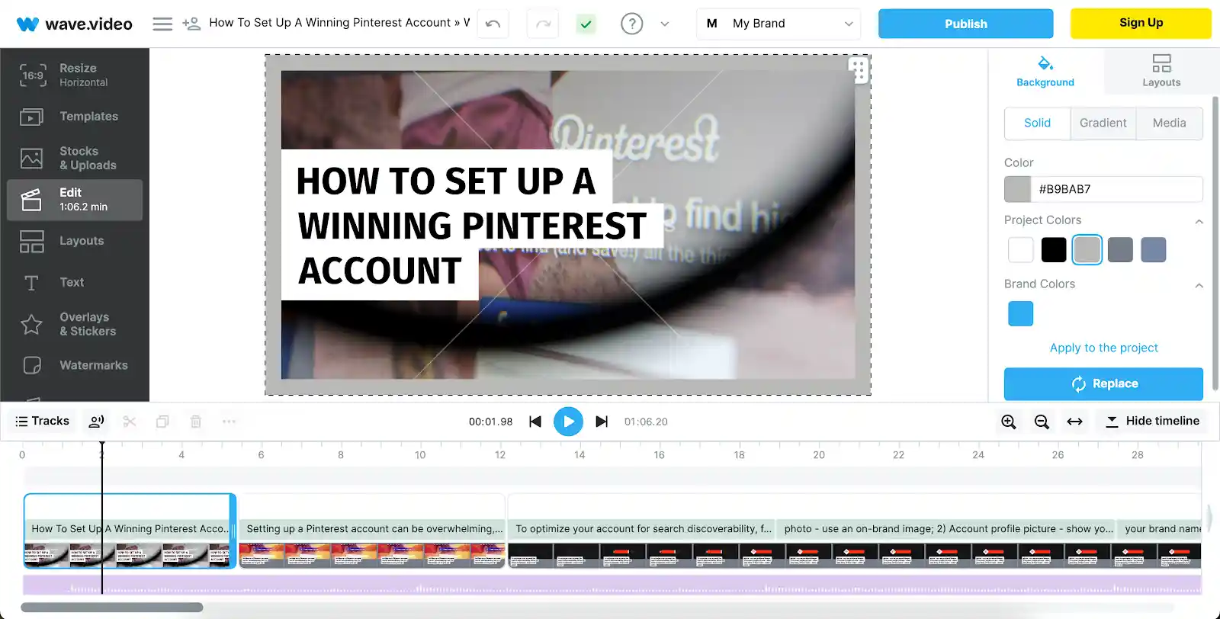Click the undo arrow icon

(493, 24)
